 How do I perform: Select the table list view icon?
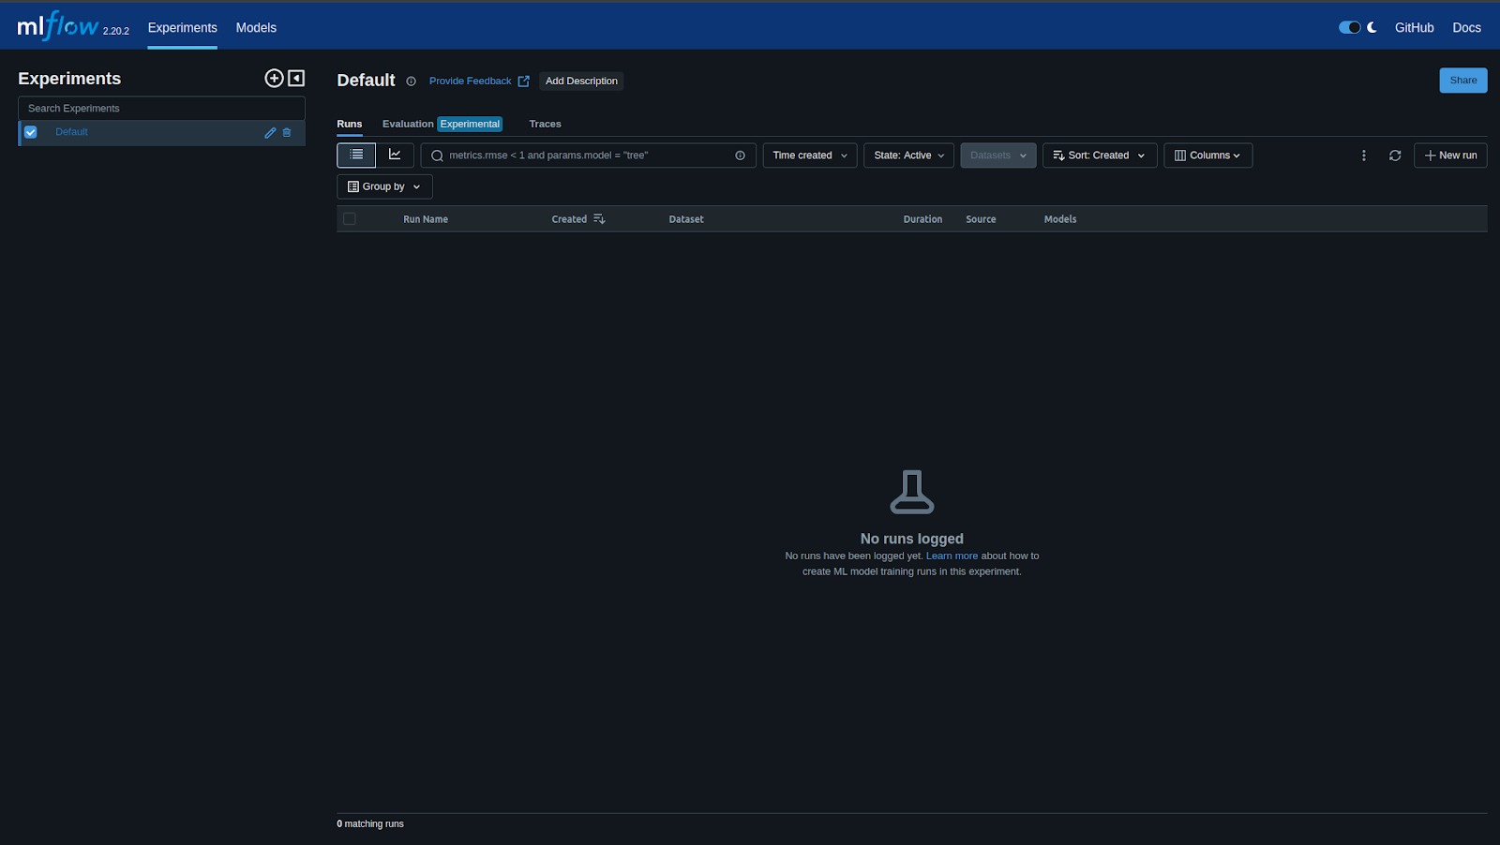coord(356,156)
